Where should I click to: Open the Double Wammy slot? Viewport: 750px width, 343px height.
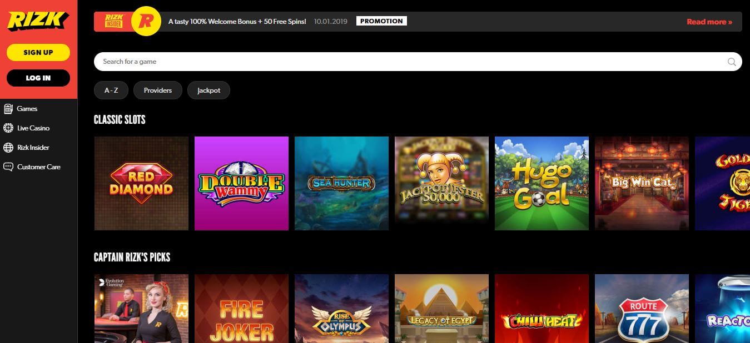point(241,183)
